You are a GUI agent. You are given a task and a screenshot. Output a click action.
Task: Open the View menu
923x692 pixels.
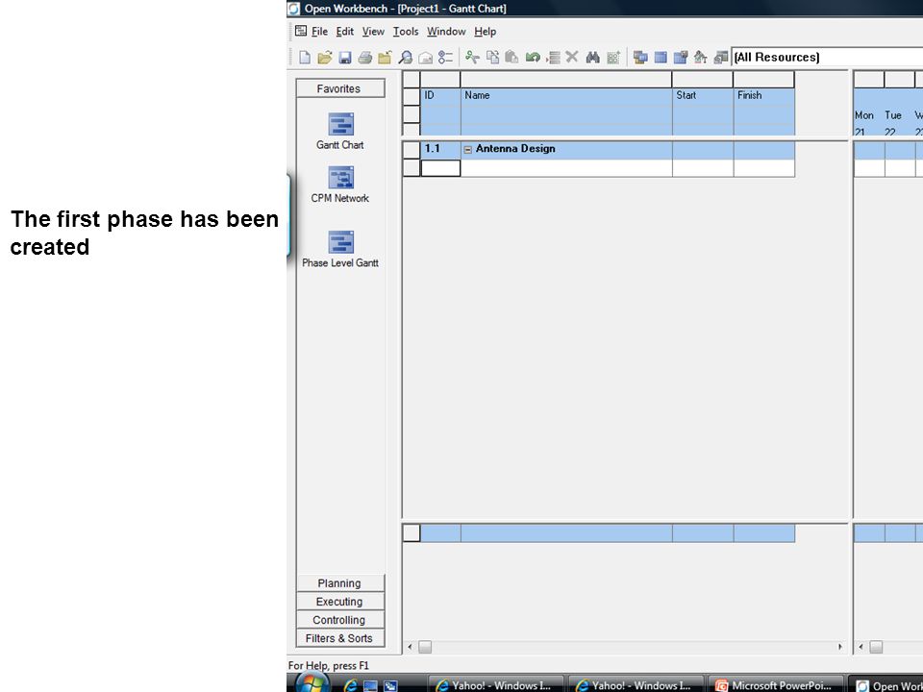[373, 31]
